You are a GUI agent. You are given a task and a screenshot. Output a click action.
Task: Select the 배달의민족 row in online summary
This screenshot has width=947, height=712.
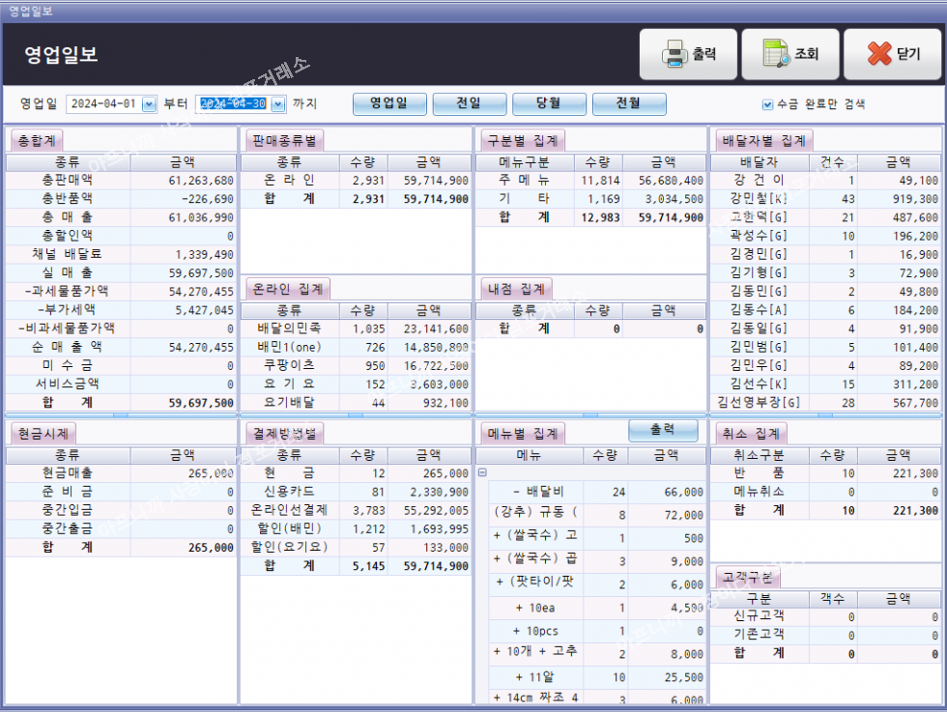[289, 328]
